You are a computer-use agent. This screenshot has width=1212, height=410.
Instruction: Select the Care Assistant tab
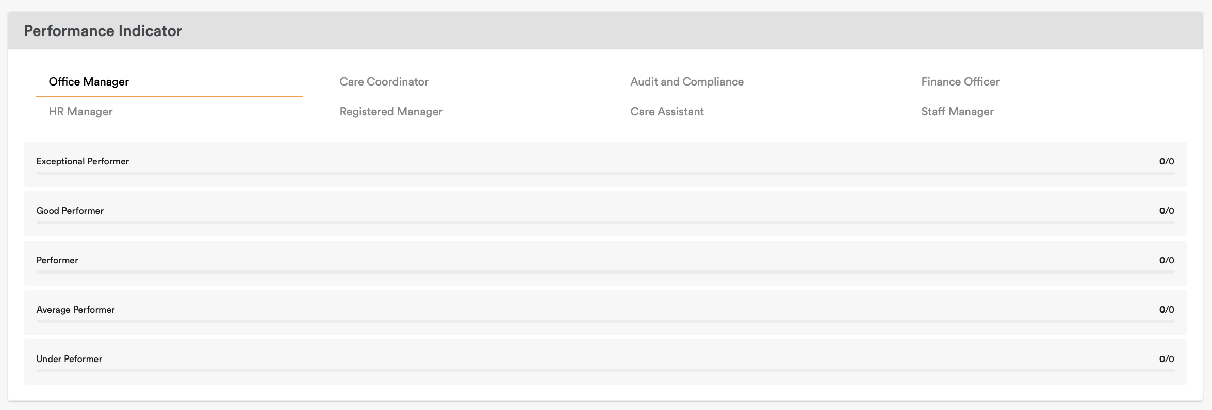[x=666, y=112]
